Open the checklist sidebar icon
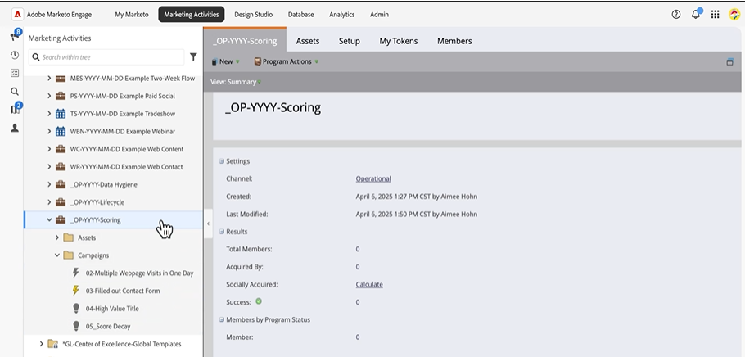 15,73
